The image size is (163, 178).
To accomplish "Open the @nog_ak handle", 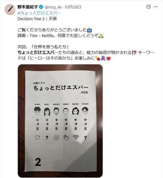I will 53,7.
